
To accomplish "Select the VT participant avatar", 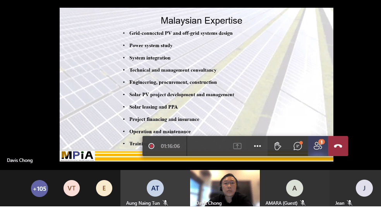I will pyautogui.click(x=72, y=189).
